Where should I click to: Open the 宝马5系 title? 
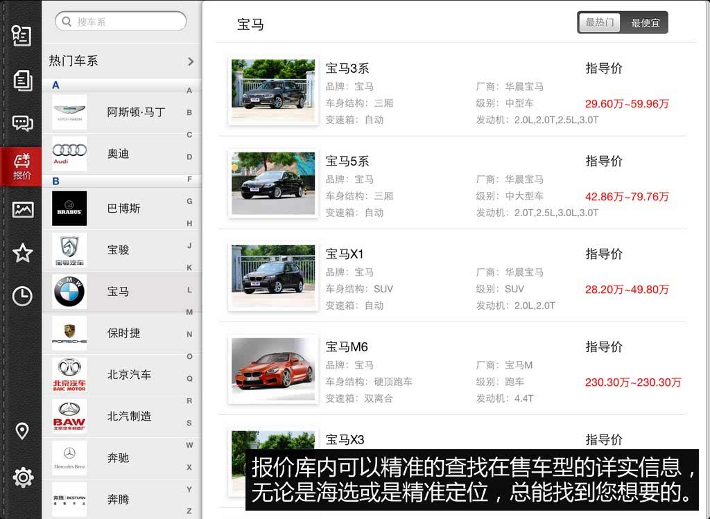(x=347, y=161)
